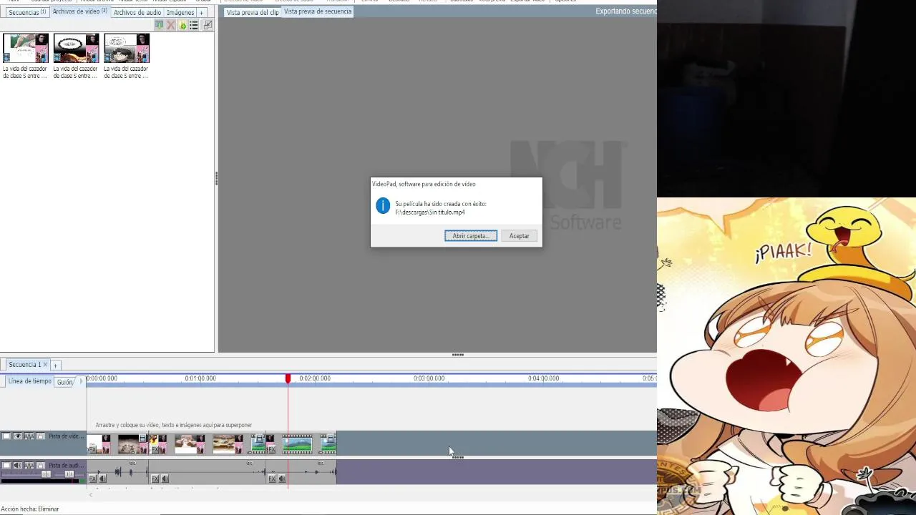This screenshot has height=515, width=916.
Task: Click the 0:03:00.000 mark on timeline ruler
Action: (429, 378)
